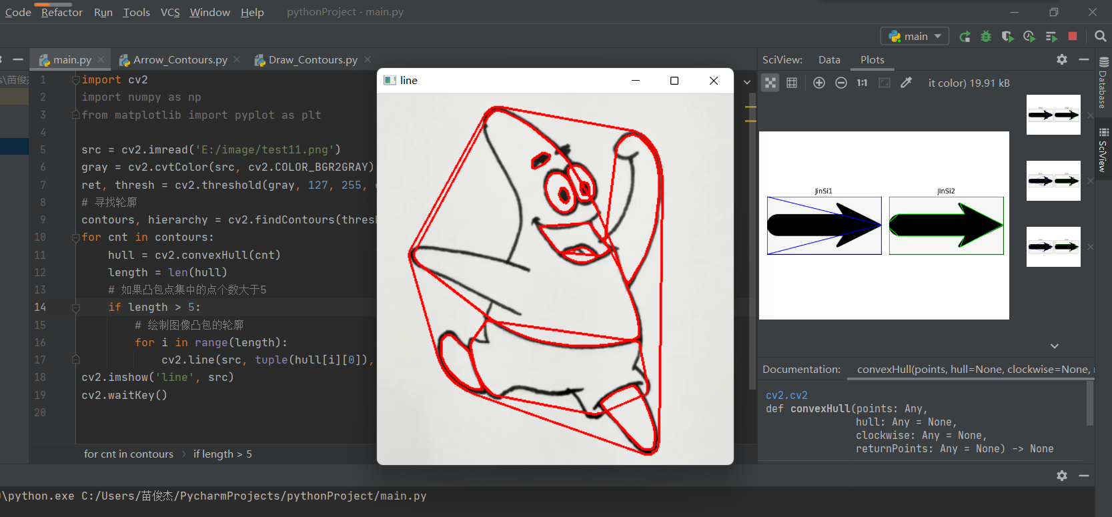This screenshot has width=1112, height=517.
Task: Open SciView panel settings gear
Action: coord(1062,59)
